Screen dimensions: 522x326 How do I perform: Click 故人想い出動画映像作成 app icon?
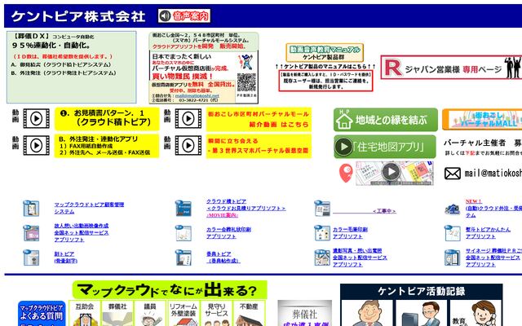click(31, 232)
